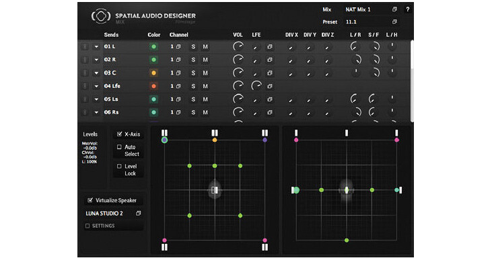Solo the 02 R send

pos(193,60)
